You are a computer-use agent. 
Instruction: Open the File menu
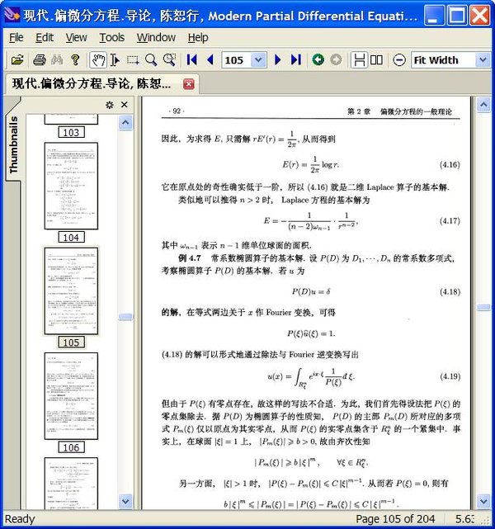(16, 37)
